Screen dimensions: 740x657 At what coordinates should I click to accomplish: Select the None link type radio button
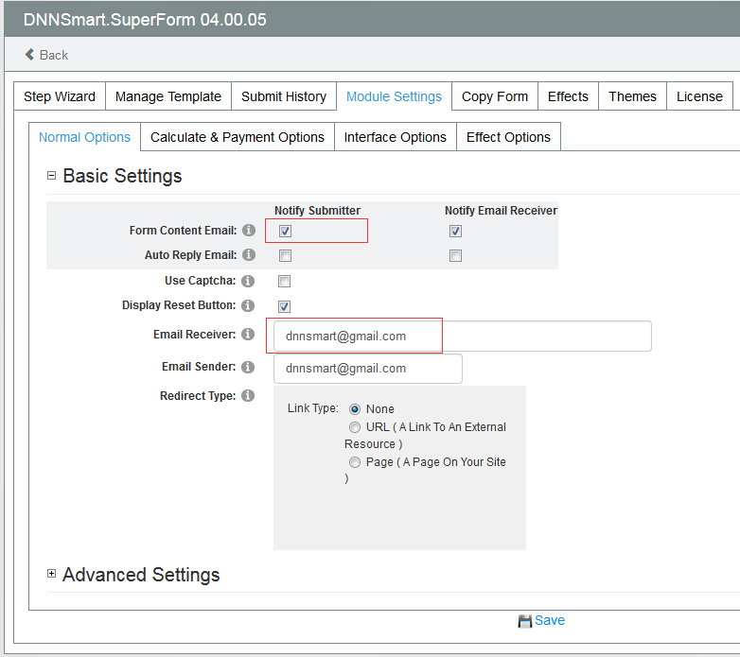point(355,409)
